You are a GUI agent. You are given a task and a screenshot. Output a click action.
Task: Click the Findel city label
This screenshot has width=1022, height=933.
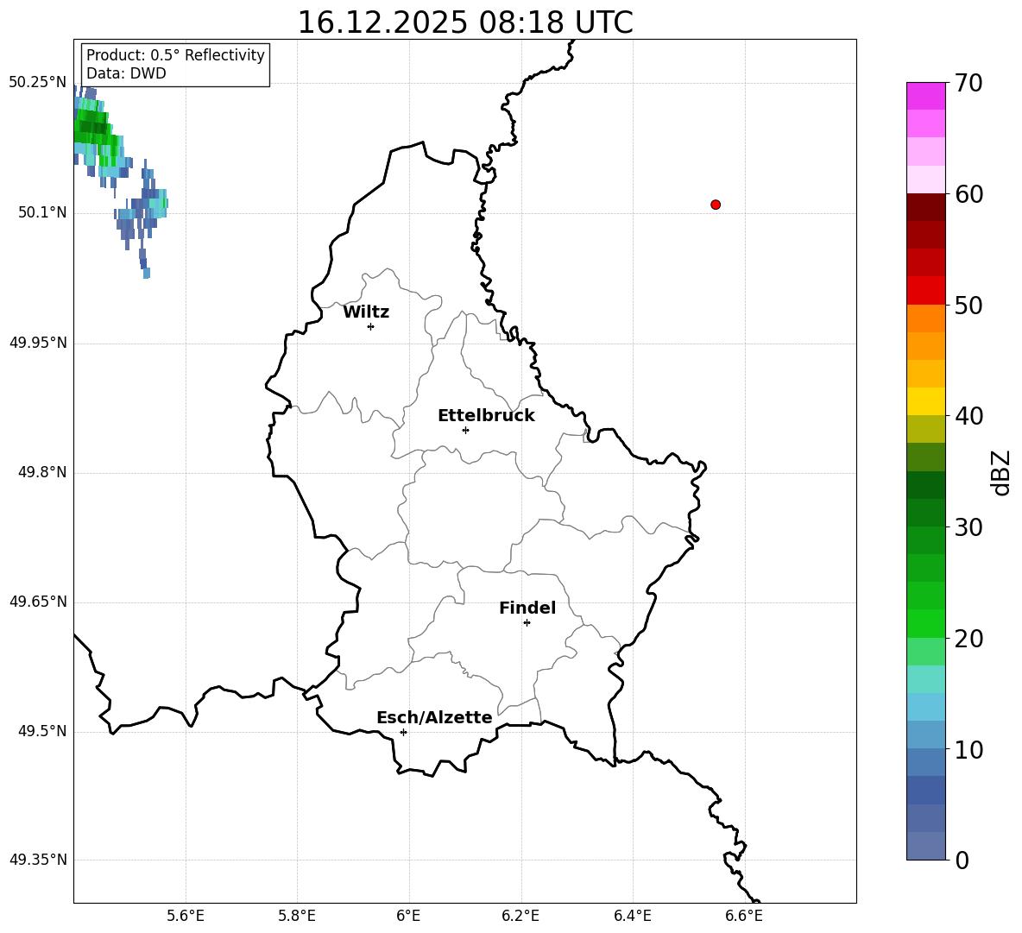tap(527, 608)
